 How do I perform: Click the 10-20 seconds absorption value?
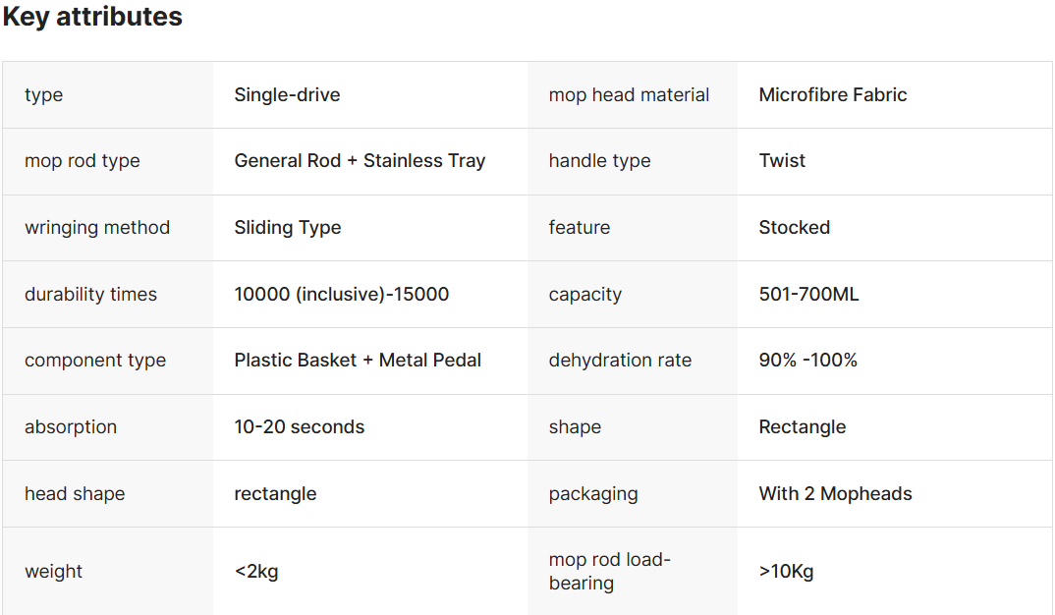click(299, 427)
